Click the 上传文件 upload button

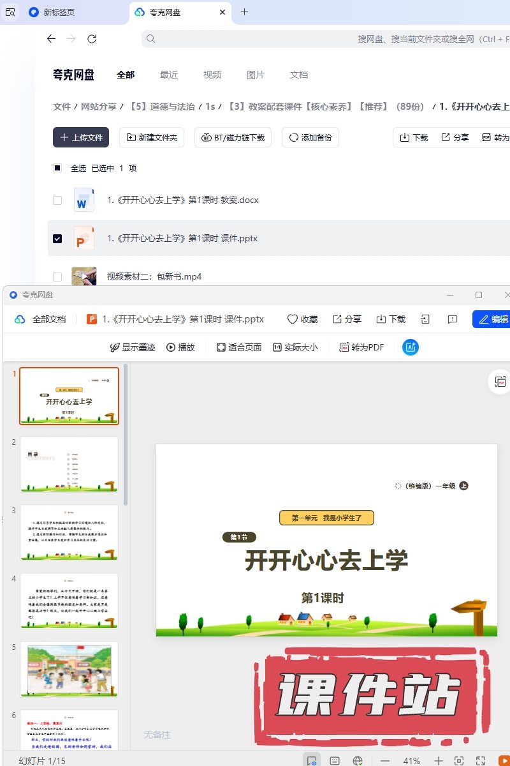tap(81, 137)
